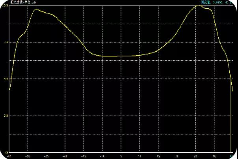This screenshot has width=238, height=159.
Task: Click the chart title text at top left
Action: [22, 2]
